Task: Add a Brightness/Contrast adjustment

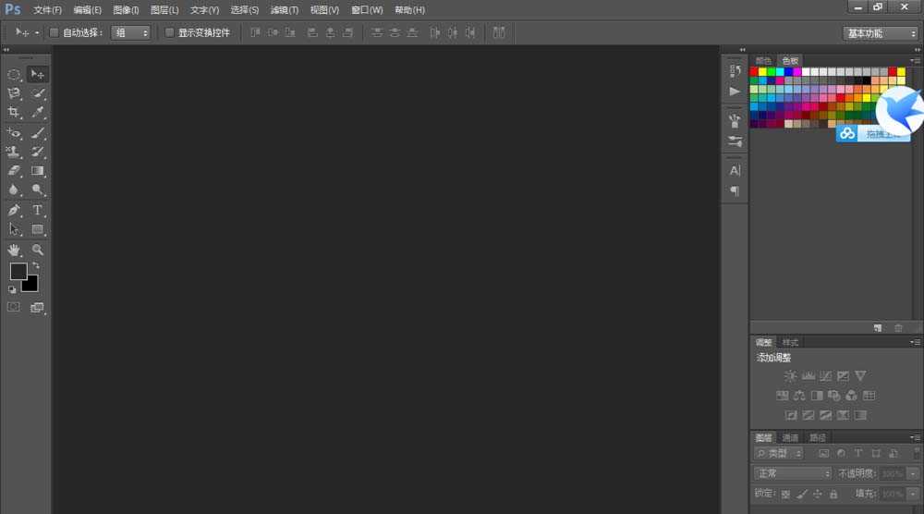Action: pyautogui.click(x=790, y=376)
